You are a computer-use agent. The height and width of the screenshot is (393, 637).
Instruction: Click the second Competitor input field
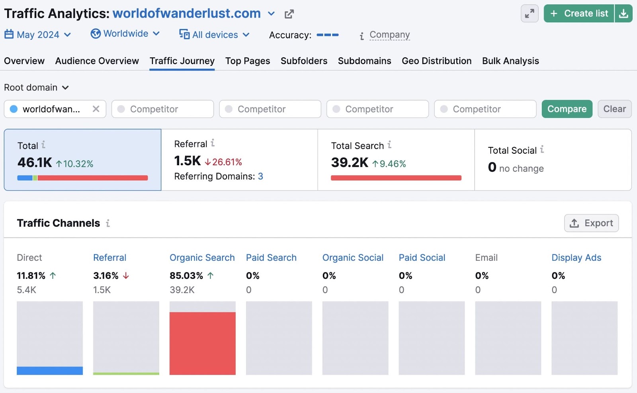click(270, 109)
